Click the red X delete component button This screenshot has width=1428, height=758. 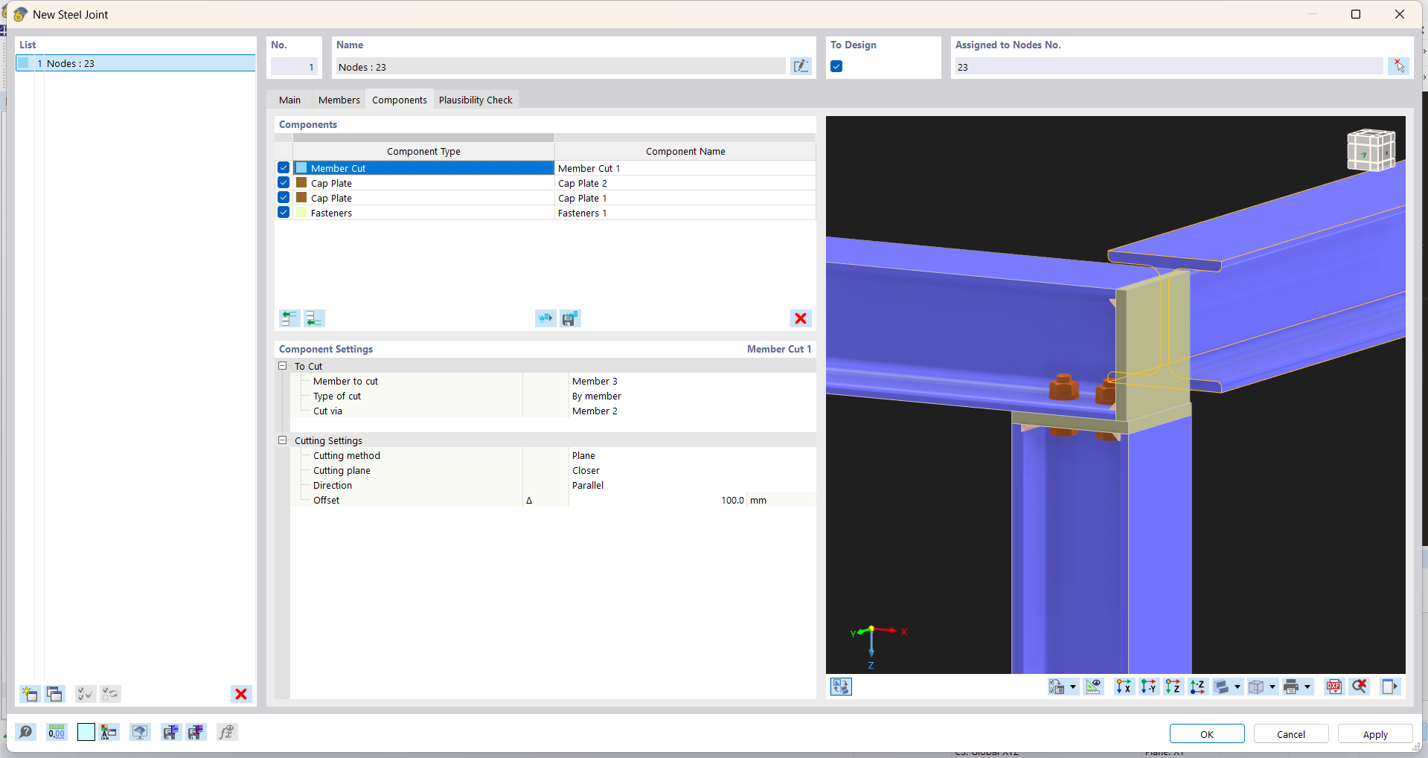801,318
